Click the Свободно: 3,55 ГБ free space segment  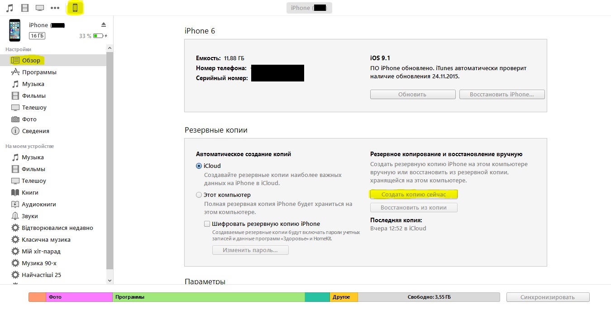[x=429, y=297]
